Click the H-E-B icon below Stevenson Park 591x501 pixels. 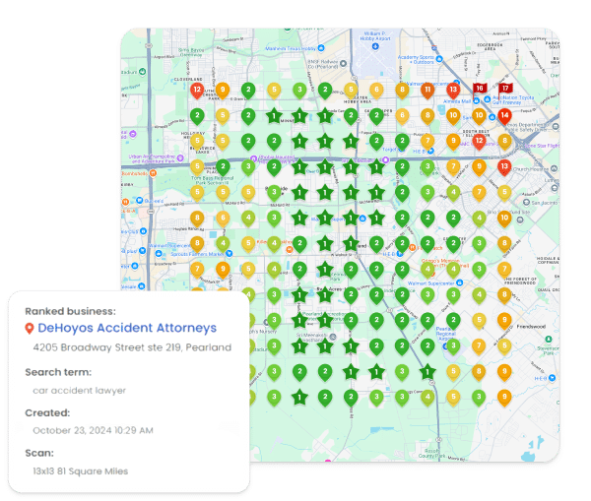coord(552,377)
